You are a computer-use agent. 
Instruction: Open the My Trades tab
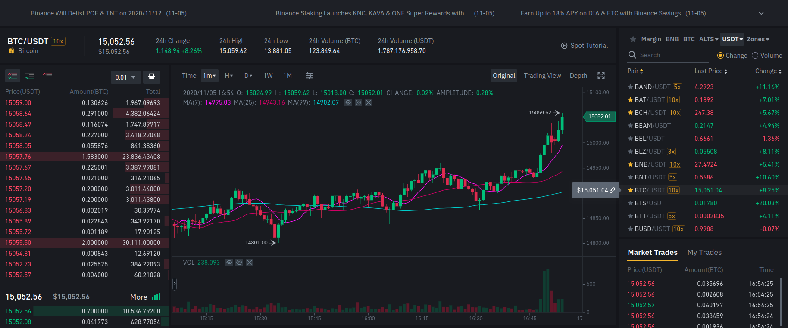[x=704, y=252]
